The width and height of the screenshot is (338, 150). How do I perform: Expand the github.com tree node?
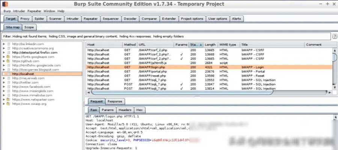click(4, 61)
